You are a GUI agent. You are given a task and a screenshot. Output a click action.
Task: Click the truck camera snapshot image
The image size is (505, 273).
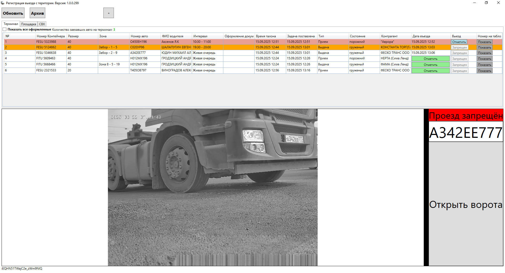pos(213,187)
